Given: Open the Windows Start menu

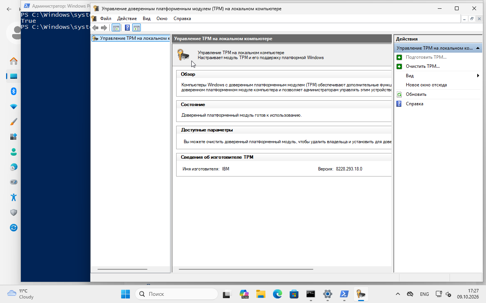Looking at the screenshot, I should (x=125, y=294).
